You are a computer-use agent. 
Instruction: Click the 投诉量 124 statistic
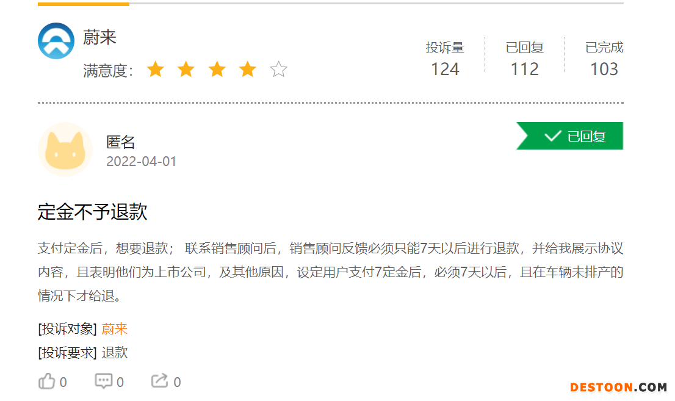[445, 59]
